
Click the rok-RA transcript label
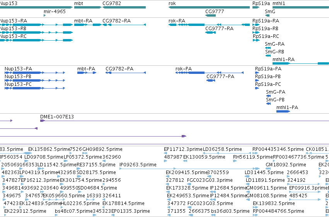177,21
